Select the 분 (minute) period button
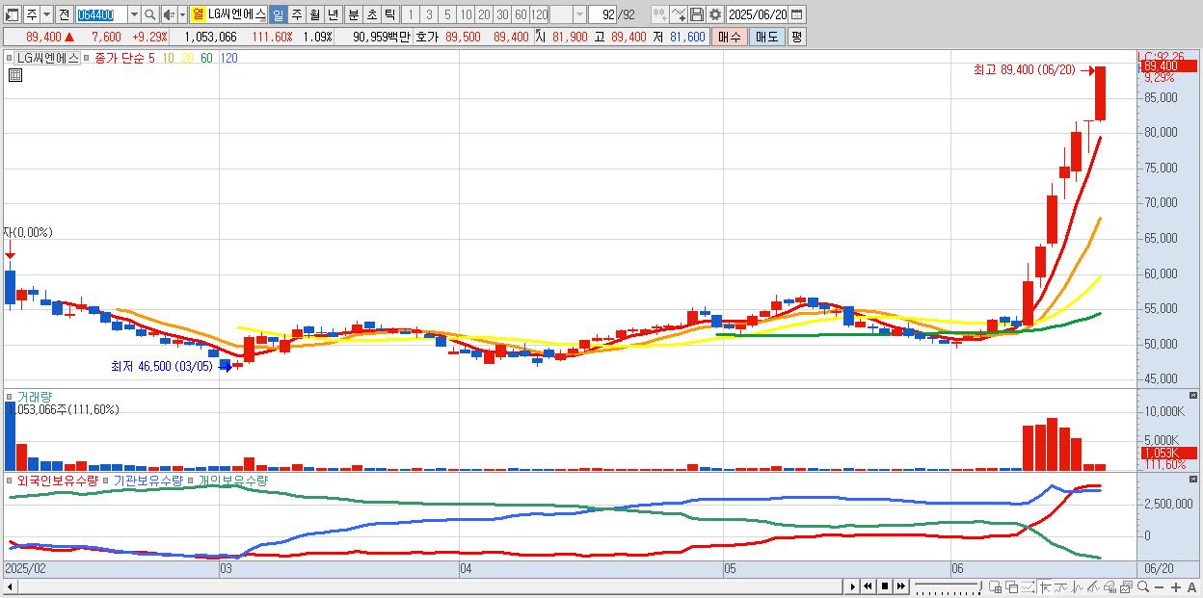Image resolution: width=1203 pixels, height=598 pixels. [353, 14]
